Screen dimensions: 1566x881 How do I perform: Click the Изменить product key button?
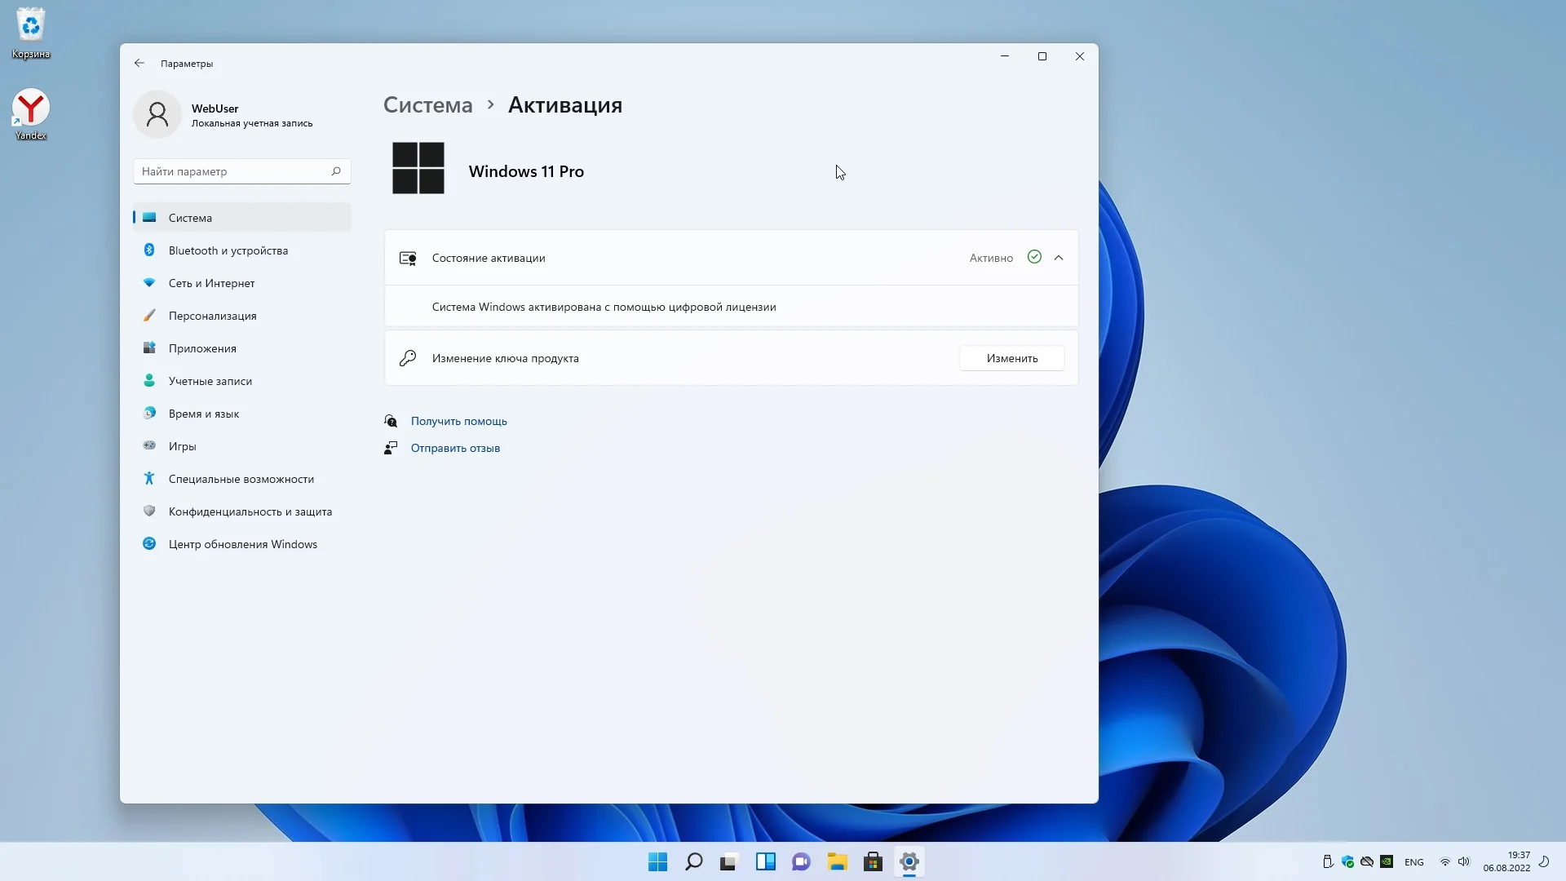point(1011,358)
